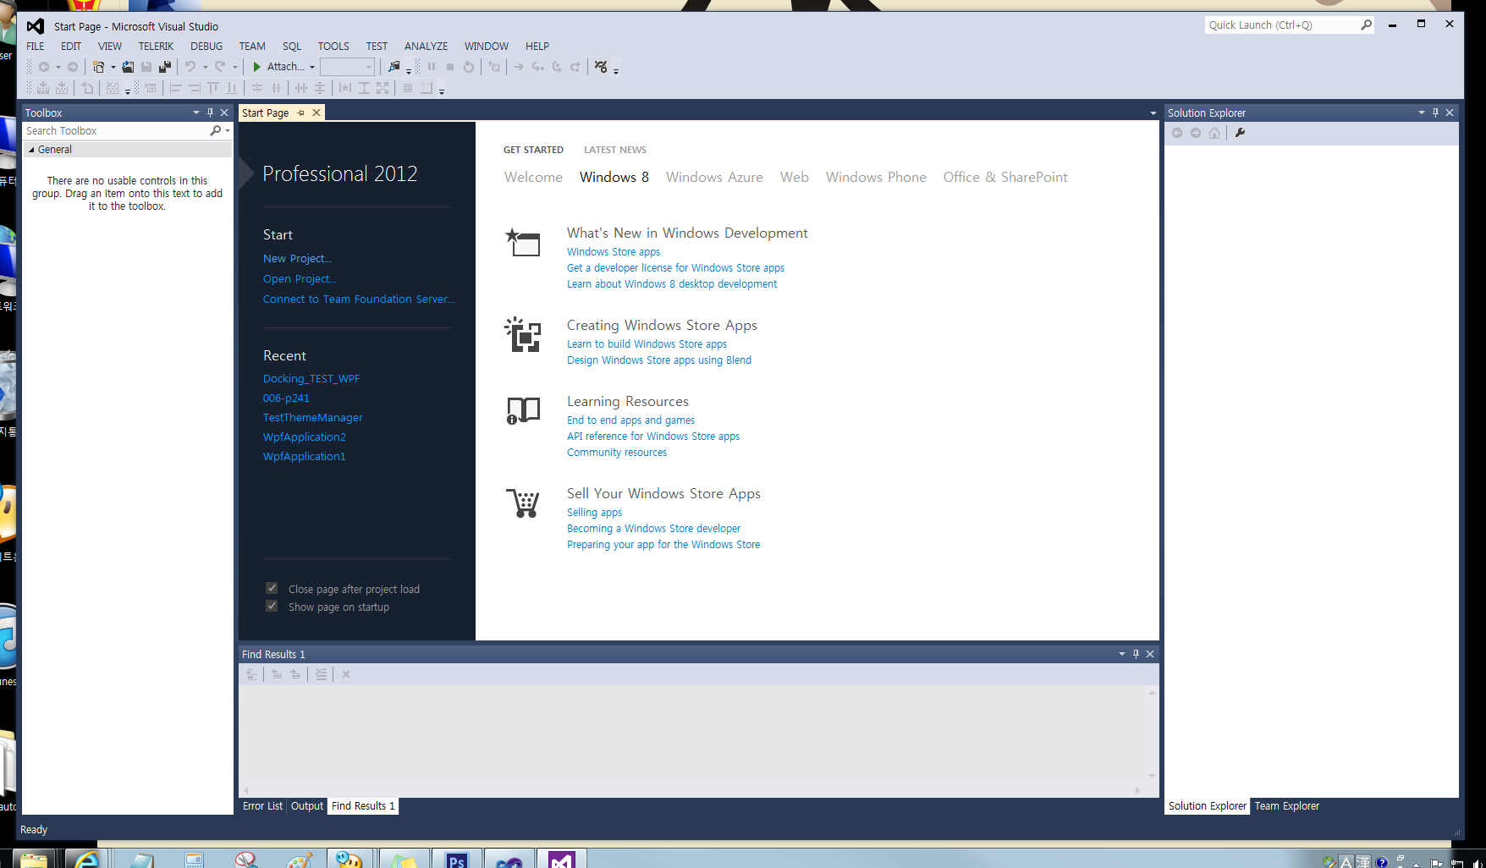Open the Attach debug target dropdown arrow
Image resolution: width=1486 pixels, height=868 pixels.
point(312,67)
